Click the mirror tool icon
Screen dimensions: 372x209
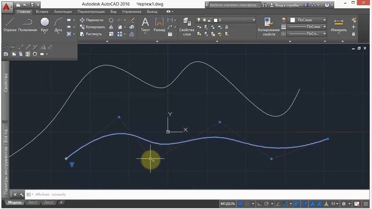tap(111, 27)
